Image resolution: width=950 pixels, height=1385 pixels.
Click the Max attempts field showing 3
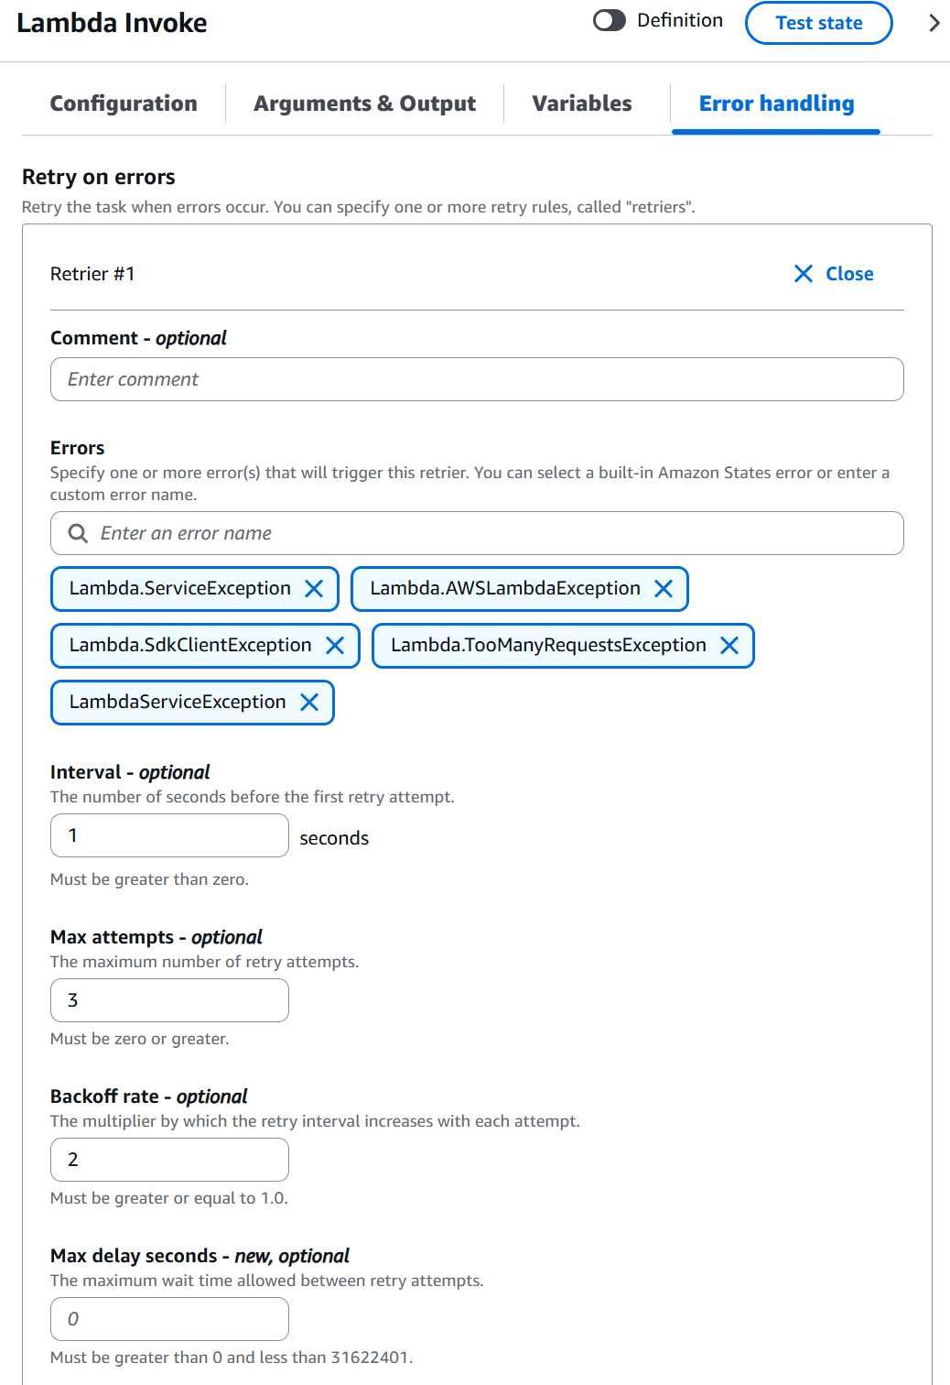(x=168, y=999)
